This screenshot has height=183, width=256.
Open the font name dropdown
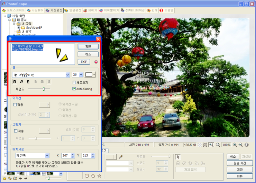point(67,75)
